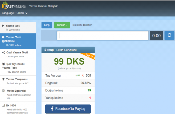The height and width of the screenshot is (114, 175).
Task: Open Yazma Yarışması menu item
Action: [18, 81]
